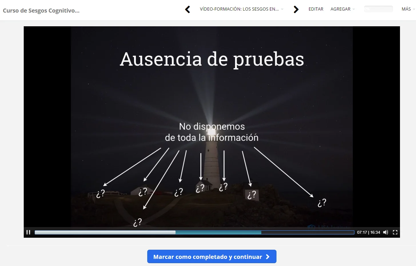Open the AGREGAR dropdown menu
Viewport: 416px width, 266px height.
click(343, 9)
